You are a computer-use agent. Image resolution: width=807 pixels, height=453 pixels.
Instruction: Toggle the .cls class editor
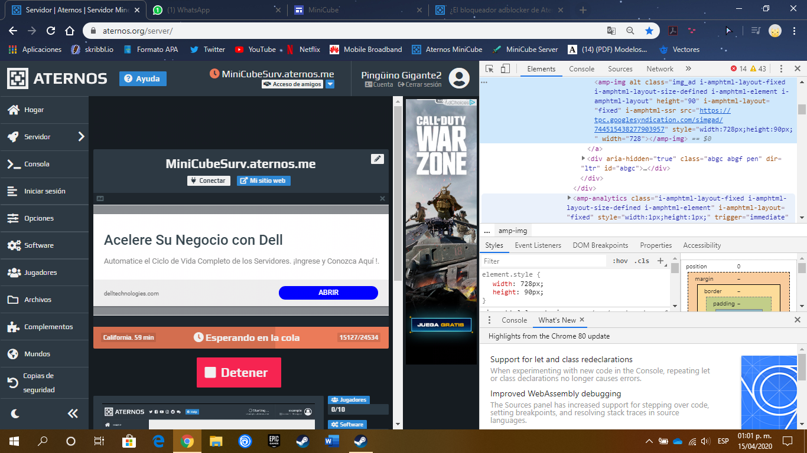click(642, 261)
